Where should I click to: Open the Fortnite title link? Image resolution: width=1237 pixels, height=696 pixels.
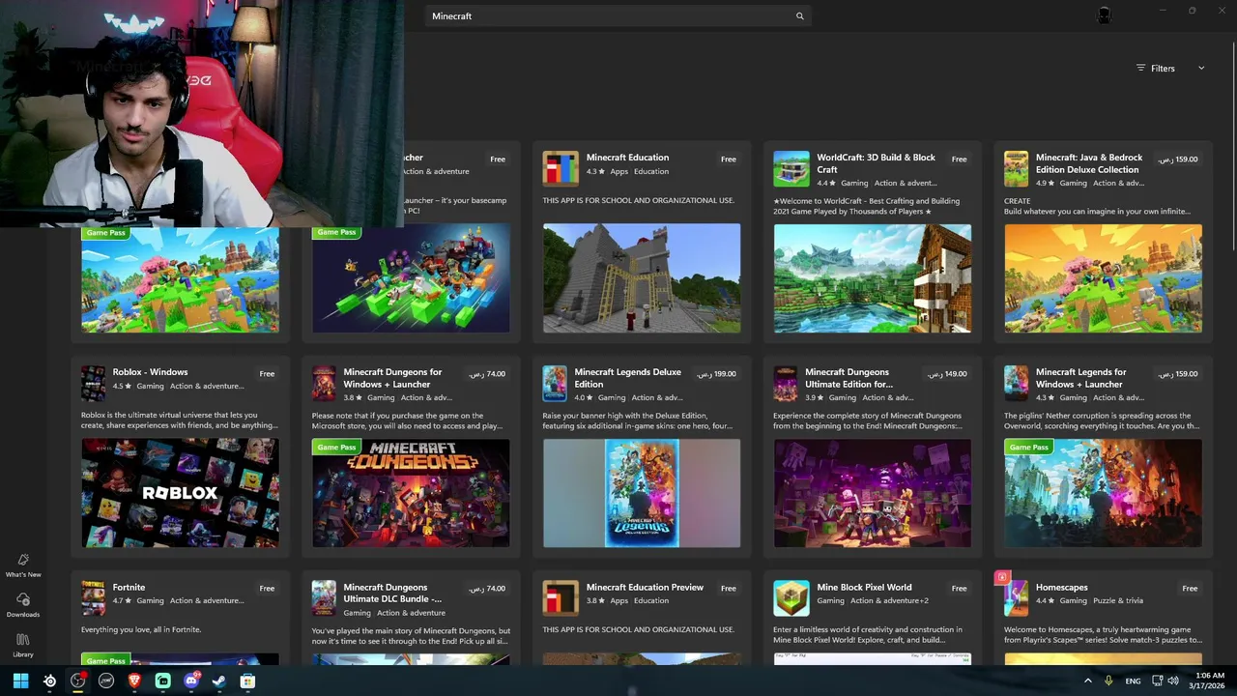pyautogui.click(x=129, y=587)
